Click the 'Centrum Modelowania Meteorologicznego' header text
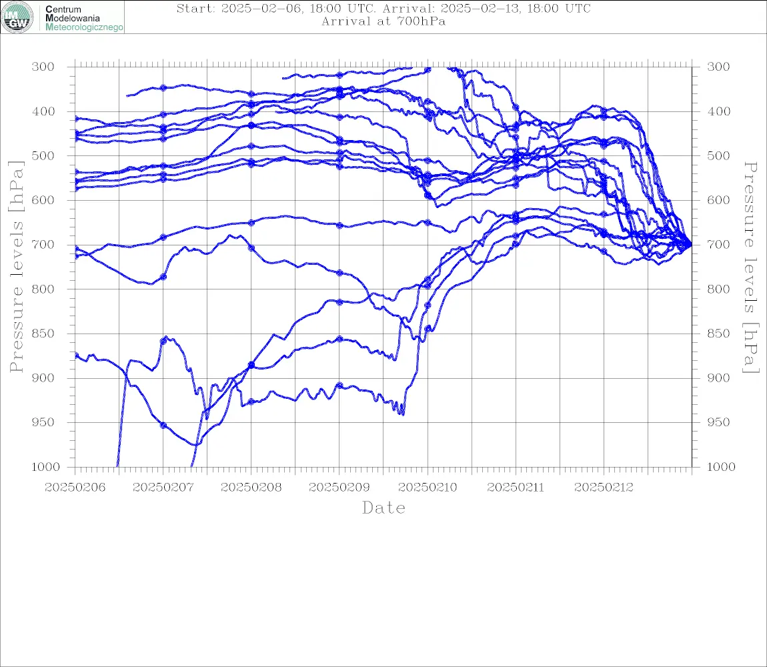Image resolution: width=767 pixels, height=667 pixels. (84, 18)
